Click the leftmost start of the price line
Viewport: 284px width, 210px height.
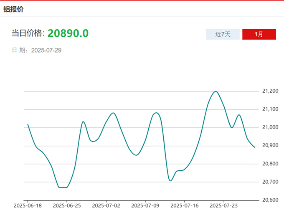pyautogui.click(x=28, y=124)
